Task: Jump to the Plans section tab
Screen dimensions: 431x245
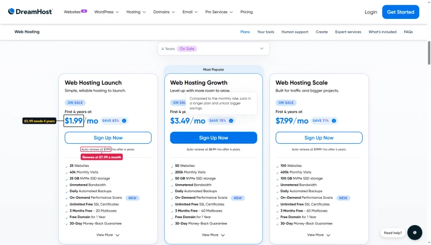Action: (x=245, y=32)
